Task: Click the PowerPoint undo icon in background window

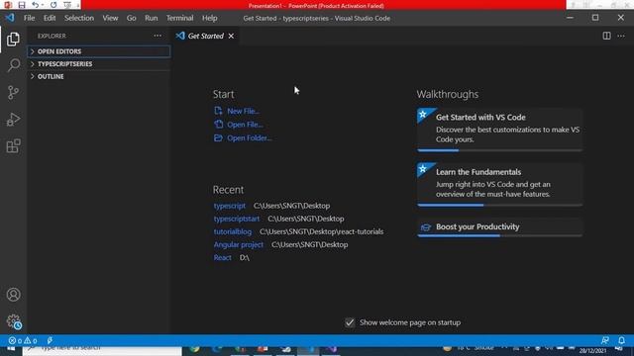Action: [36, 5]
